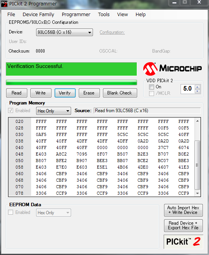This screenshot has width=209, height=255.
Task: Click Auto Import Hex + Write Device
Action: [x=183, y=210]
